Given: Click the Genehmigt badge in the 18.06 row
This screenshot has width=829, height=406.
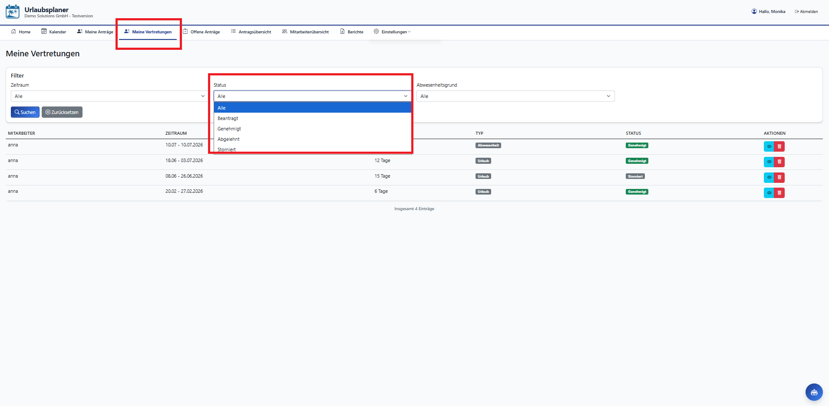Looking at the screenshot, I should (637, 161).
